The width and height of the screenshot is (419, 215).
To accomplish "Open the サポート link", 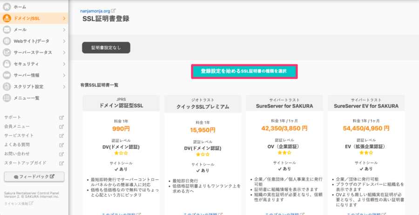I will tap(13, 118).
